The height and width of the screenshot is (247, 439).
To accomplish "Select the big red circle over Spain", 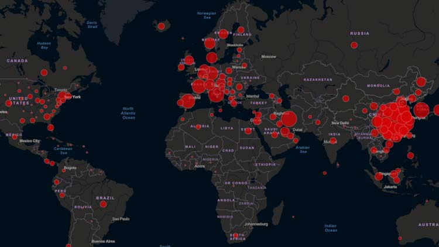I will point(187,101).
